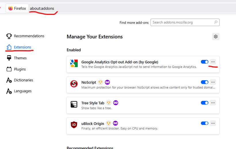Open the gear tools menu for extensions
This screenshot has width=236, height=149.
click(216, 37)
